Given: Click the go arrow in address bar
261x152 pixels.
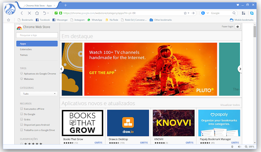Looking at the screenshot, I should [x=193, y=13].
